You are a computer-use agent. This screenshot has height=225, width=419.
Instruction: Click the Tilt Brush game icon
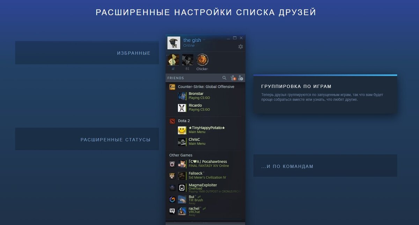[x=172, y=199]
